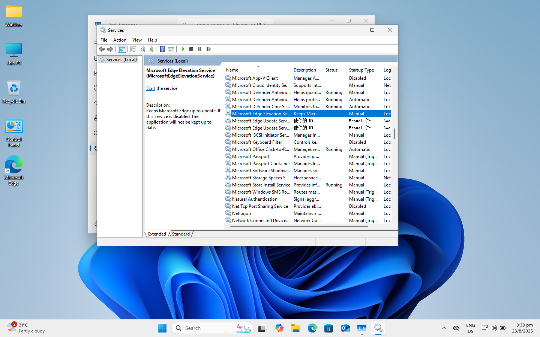Click the taskbar Search box
The image size is (540, 337).
coord(213,328)
